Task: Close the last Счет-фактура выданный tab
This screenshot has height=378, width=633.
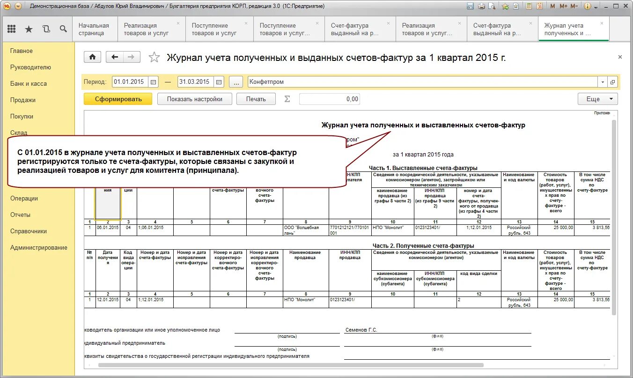Action: (530, 23)
